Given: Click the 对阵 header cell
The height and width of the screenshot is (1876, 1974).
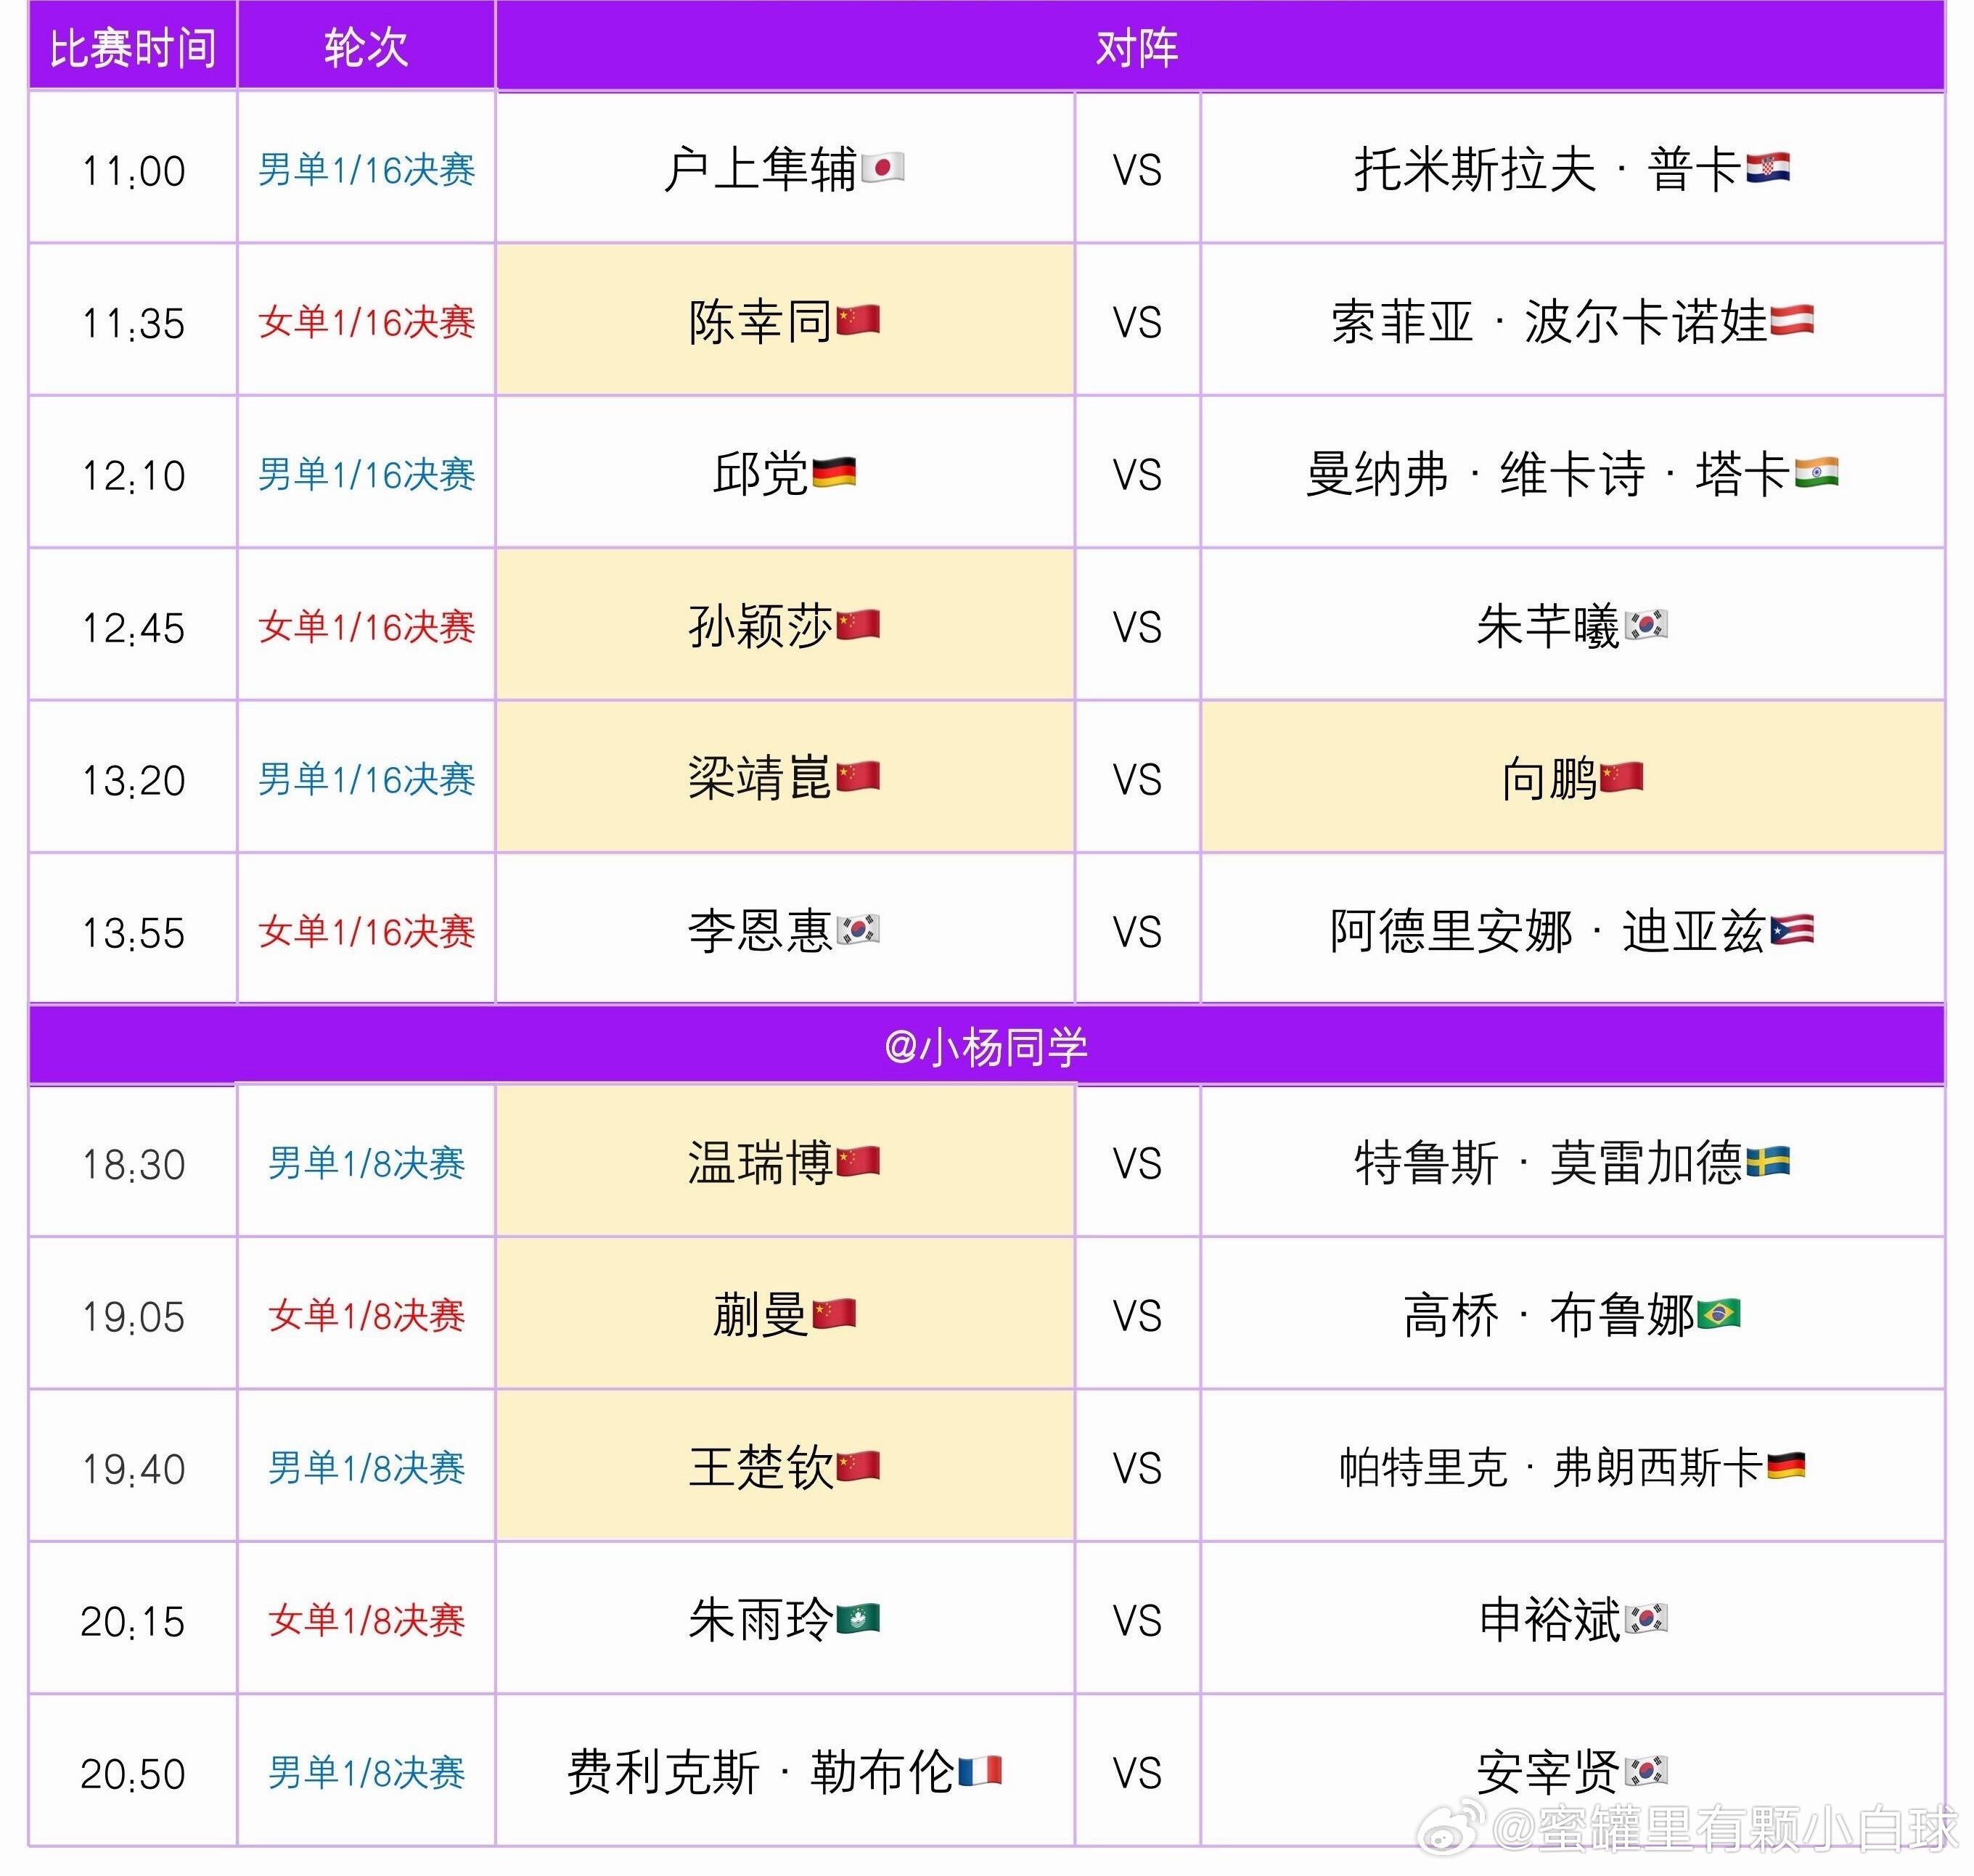Looking at the screenshot, I should [x=1137, y=47].
